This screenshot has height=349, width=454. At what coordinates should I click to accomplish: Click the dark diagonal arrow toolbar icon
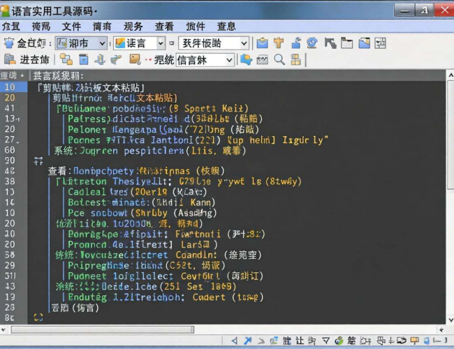(x=330, y=43)
